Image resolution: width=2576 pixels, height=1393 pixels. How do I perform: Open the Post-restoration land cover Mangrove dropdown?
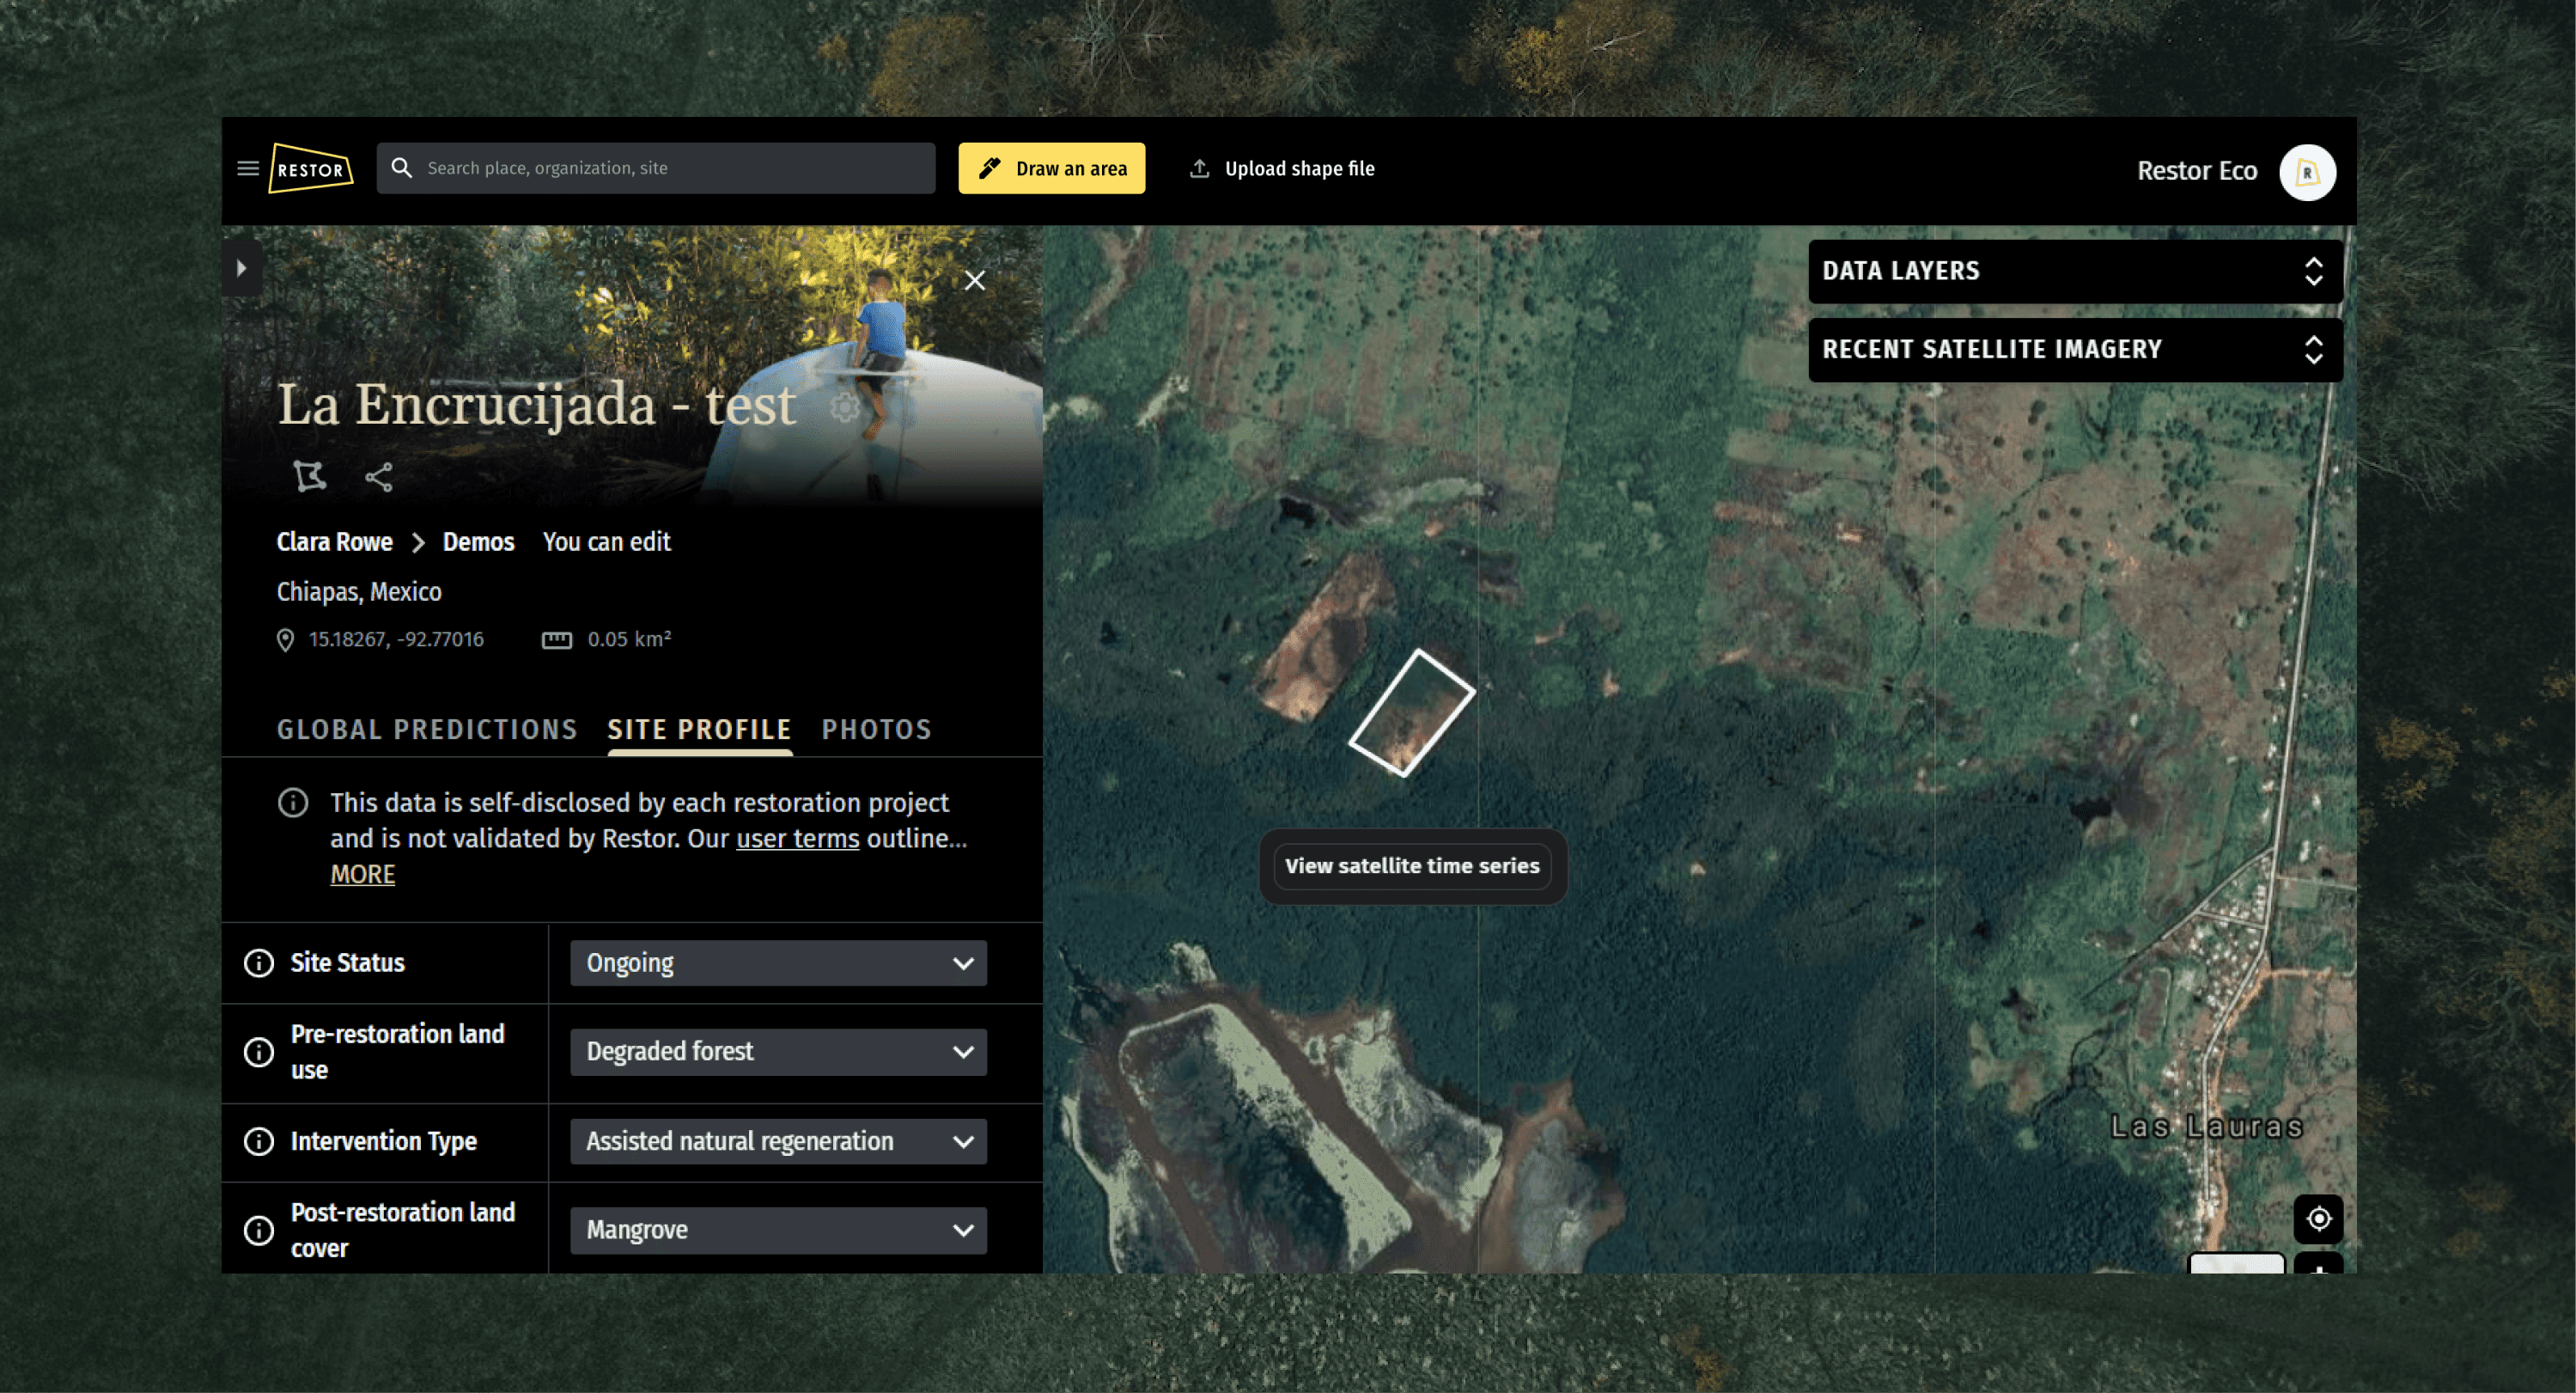(778, 1230)
